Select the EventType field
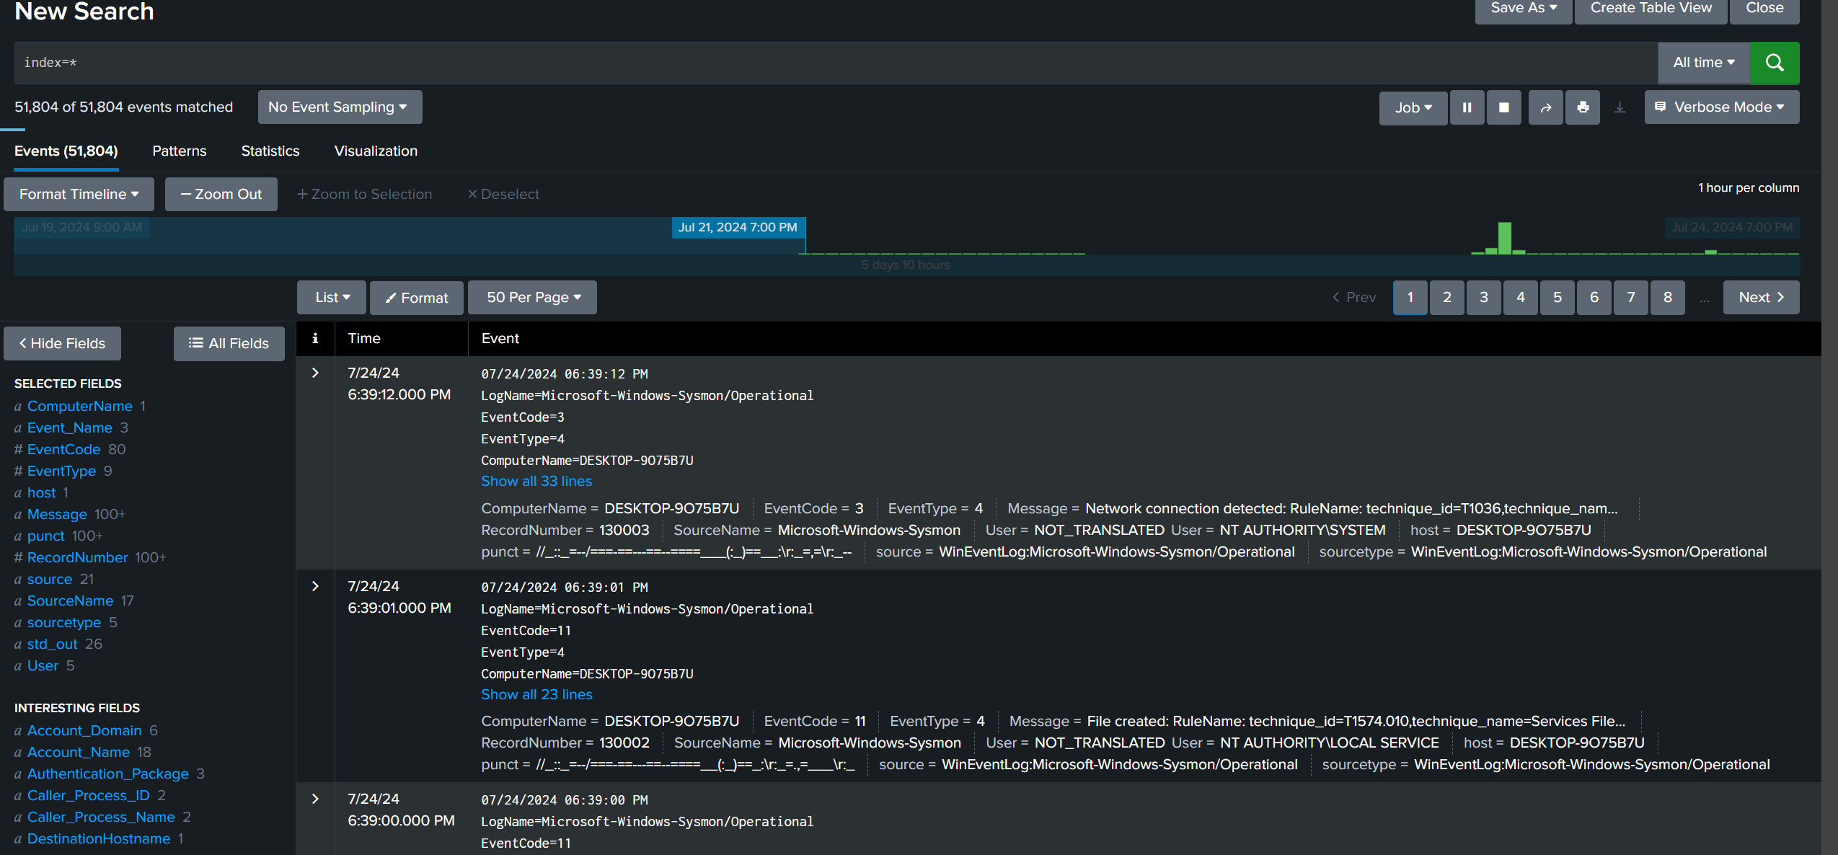The height and width of the screenshot is (855, 1838). coord(61,471)
